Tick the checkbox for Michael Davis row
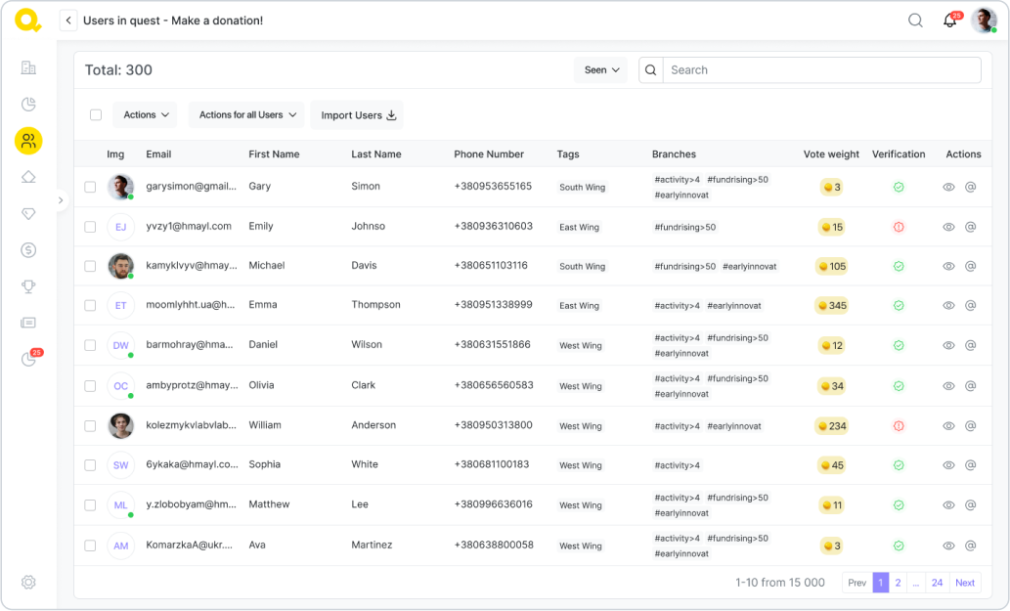The image size is (1010, 611). click(90, 266)
